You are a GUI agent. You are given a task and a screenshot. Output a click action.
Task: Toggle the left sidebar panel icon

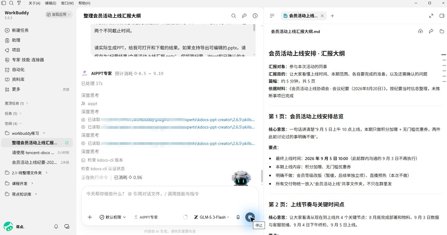(4, 3)
